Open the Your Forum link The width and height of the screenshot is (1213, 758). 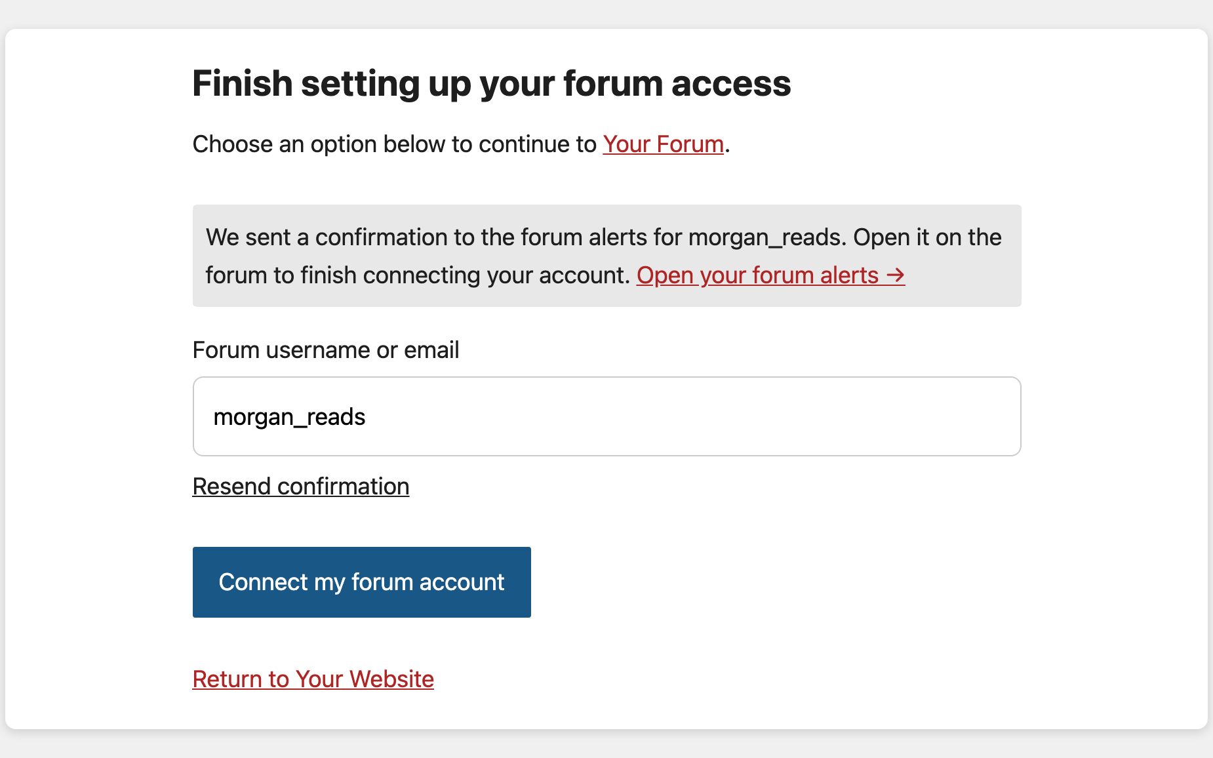pos(663,144)
